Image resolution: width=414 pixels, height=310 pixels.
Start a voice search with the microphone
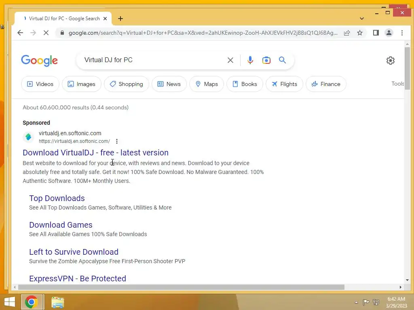coord(250,60)
